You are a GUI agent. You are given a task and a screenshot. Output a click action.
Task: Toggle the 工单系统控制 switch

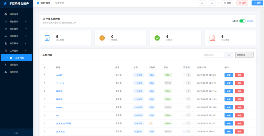click(x=242, y=21)
